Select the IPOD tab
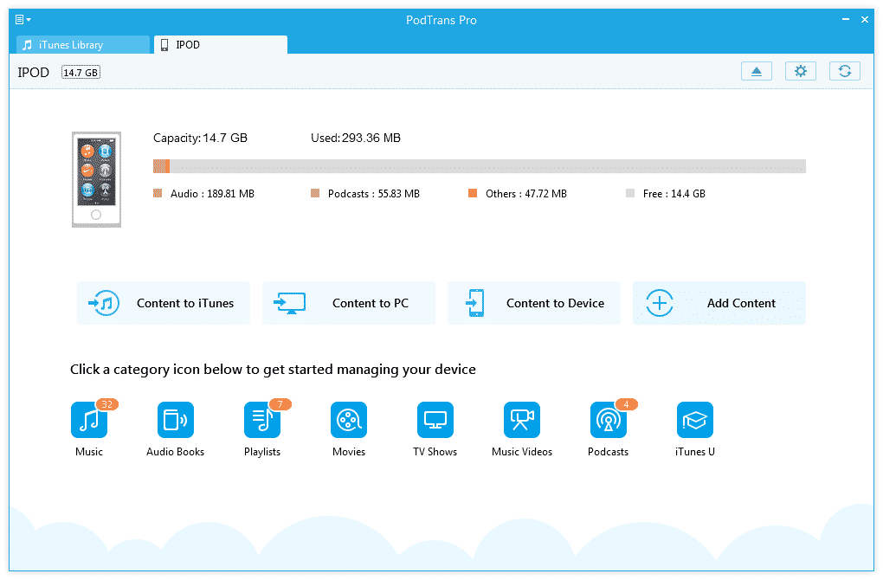Image resolution: width=883 pixels, height=580 pixels. point(220,45)
